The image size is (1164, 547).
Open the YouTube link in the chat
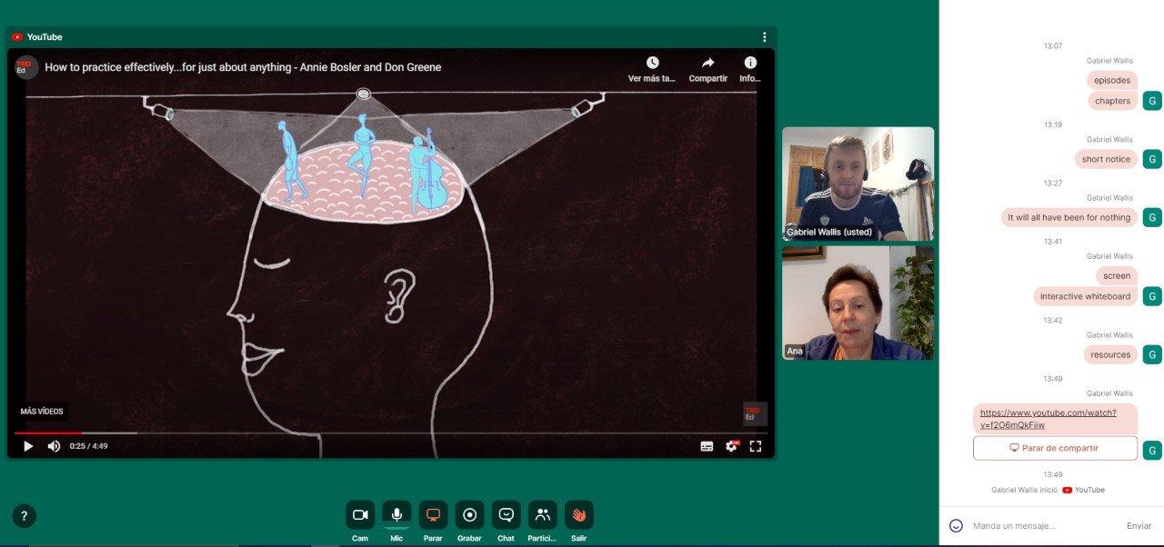click(x=1049, y=419)
